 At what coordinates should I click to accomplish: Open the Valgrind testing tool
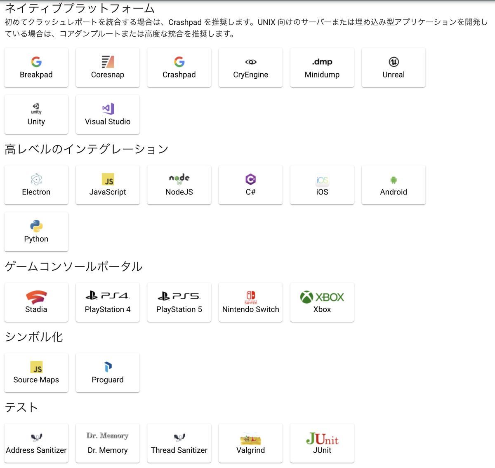[250, 443]
